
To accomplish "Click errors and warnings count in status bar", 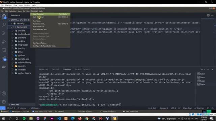I will tap(11, 108).
